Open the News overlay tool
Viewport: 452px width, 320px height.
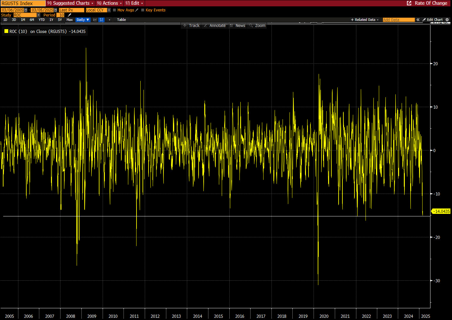pyautogui.click(x=237, y=26)
